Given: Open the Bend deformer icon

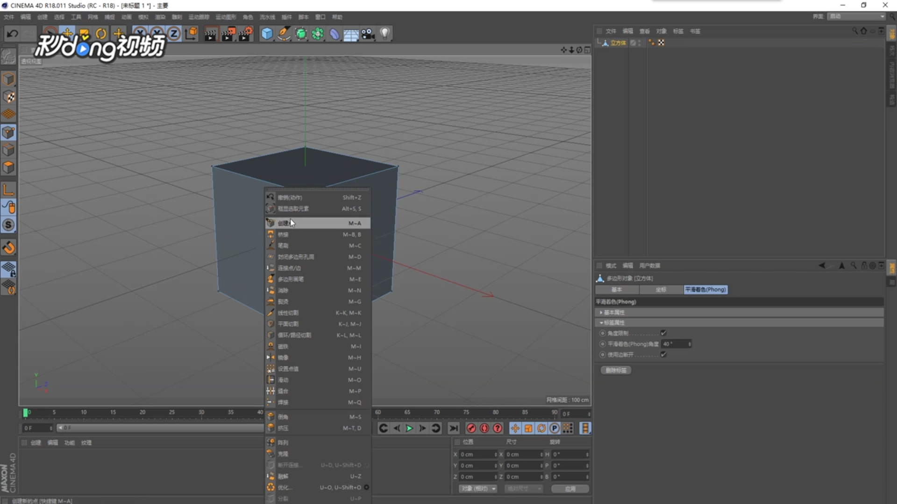Looking at the screenshot, I should pos(335,34).
